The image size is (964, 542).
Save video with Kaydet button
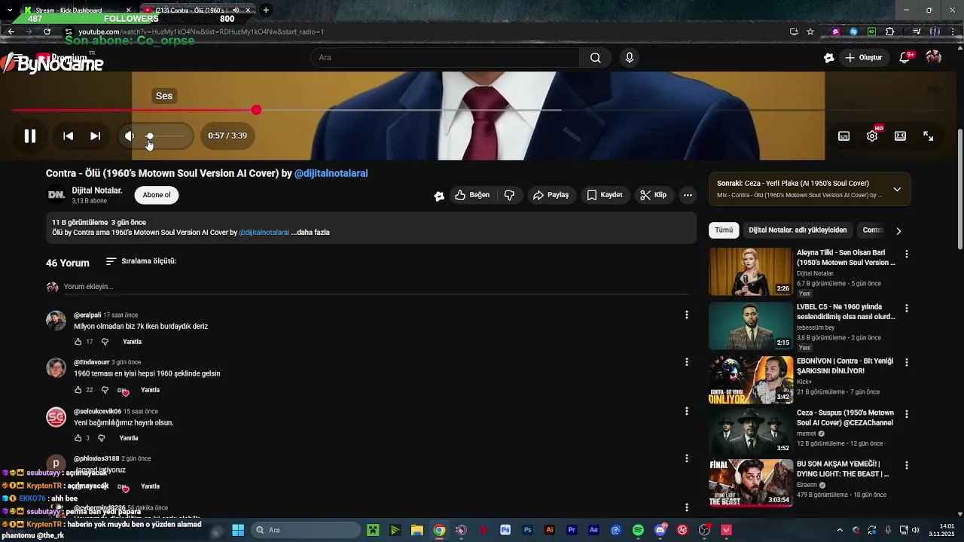(x=605, y=195)
